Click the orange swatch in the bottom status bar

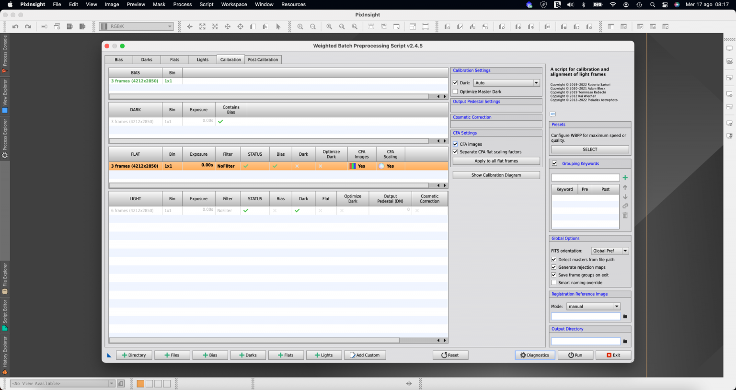tap(140, 383)
